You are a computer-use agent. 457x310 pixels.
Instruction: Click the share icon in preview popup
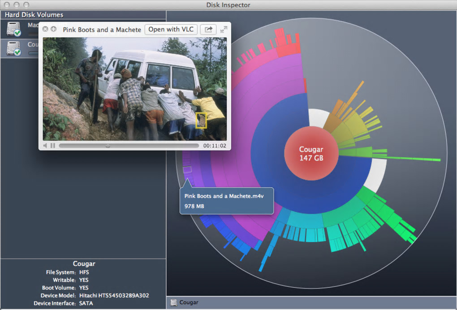[x=208, y=29]
